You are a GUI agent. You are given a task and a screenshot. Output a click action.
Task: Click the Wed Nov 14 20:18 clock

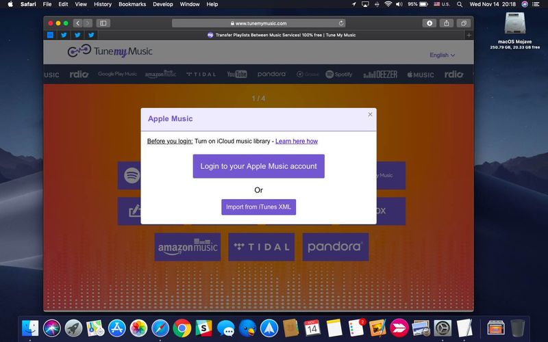point(493,4)
